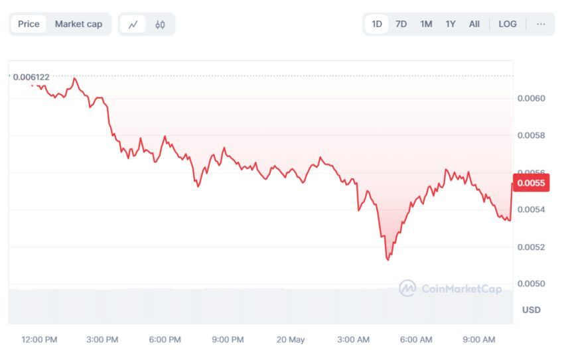
Task: Click the CoinMarketCap watermark logo
Action: click(450, 288)
